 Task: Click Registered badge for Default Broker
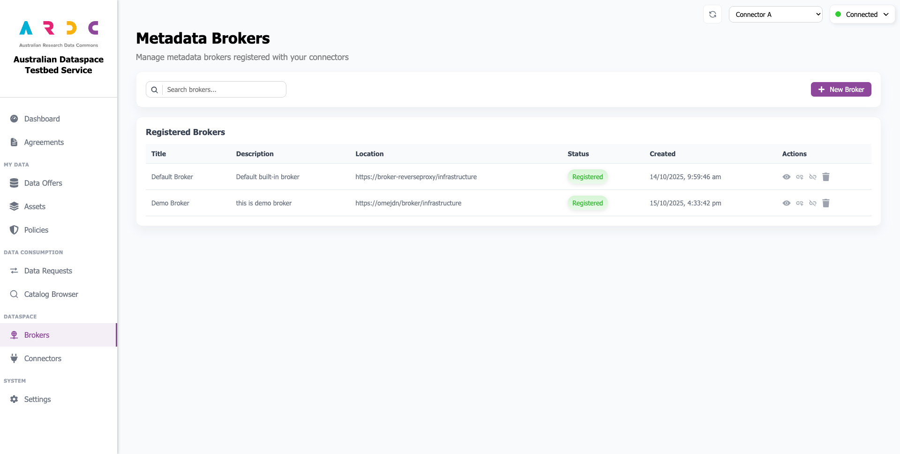587,177
